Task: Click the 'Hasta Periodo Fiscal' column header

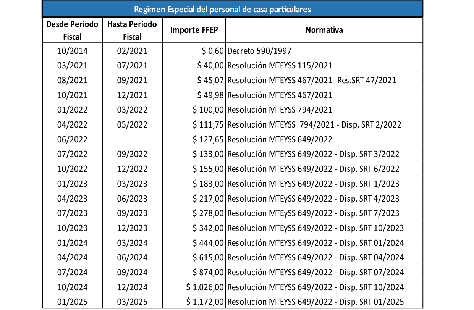Action: click(x=132, y=30)
